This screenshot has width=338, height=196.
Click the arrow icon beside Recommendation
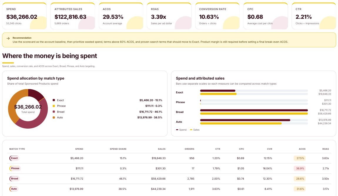(8, 38)
